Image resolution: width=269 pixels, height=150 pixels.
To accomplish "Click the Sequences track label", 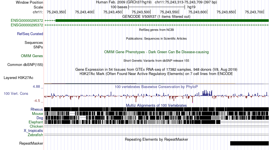I will tap(34, 42).
